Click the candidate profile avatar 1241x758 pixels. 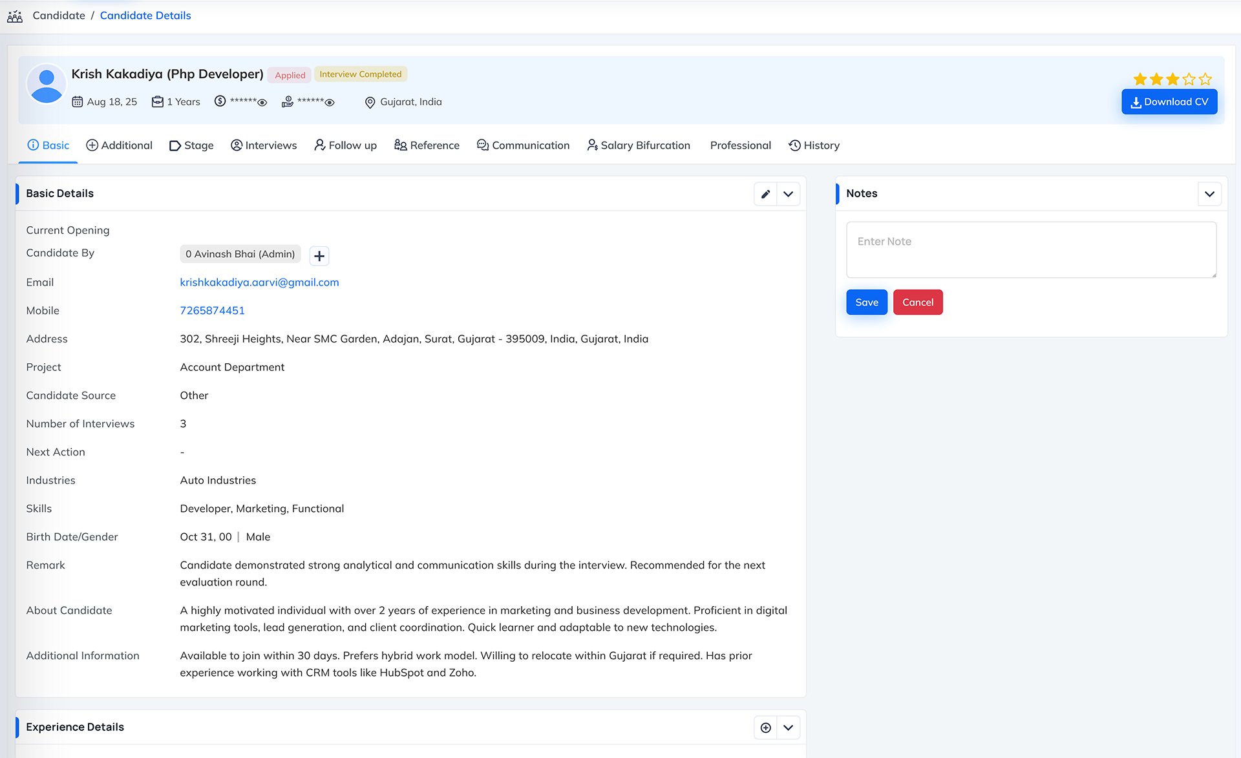pyautogui.click(x=47, y=85)
